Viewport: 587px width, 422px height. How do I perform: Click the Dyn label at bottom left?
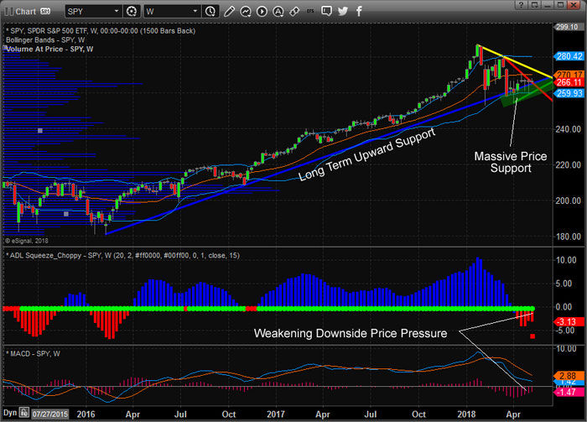pyautogui.click(x=10, y=413)
